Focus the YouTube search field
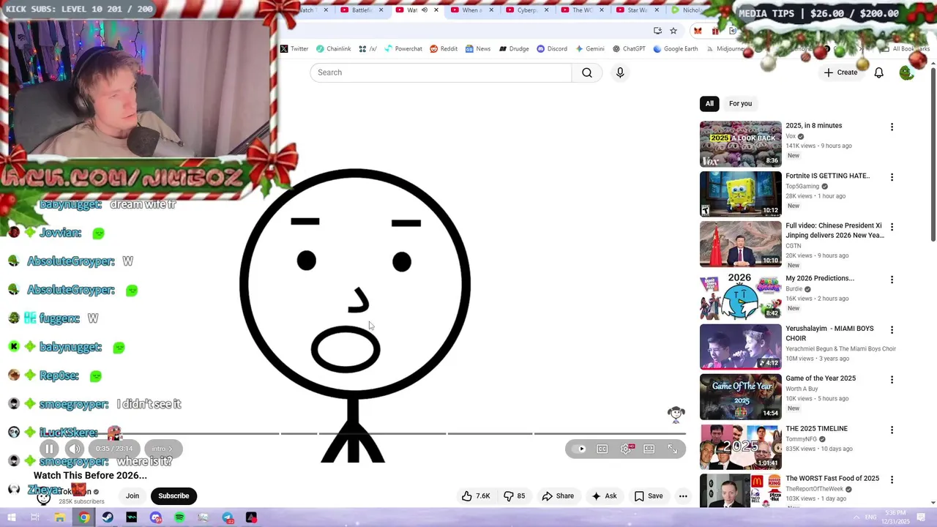The width and height of the screenshot is (937, 527). pos(441,72)
